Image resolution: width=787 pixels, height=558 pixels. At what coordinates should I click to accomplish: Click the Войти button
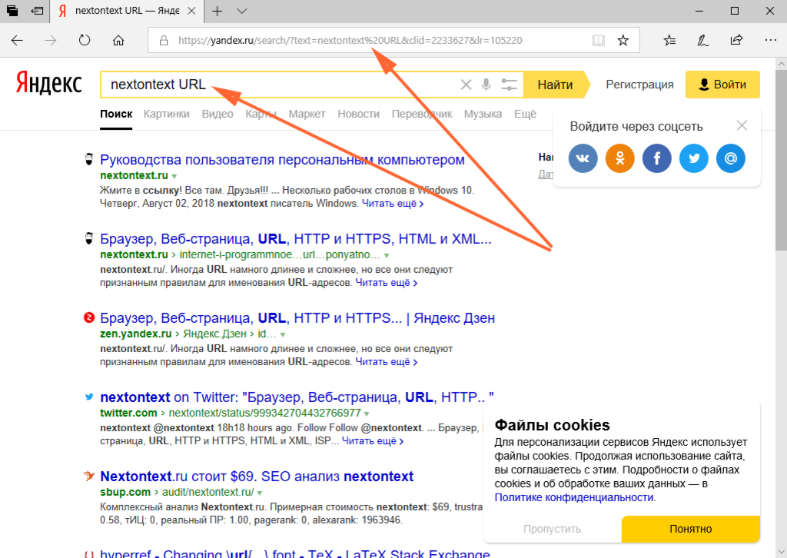tap(722, 85)
